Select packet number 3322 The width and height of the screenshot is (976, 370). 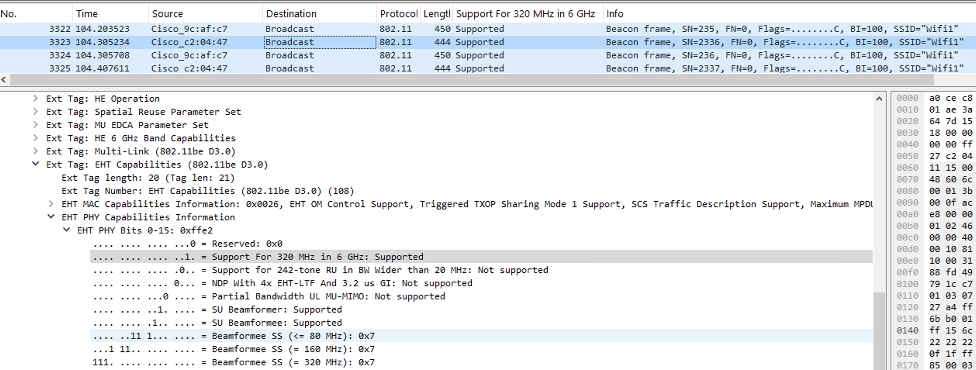(x=488, y=29)
